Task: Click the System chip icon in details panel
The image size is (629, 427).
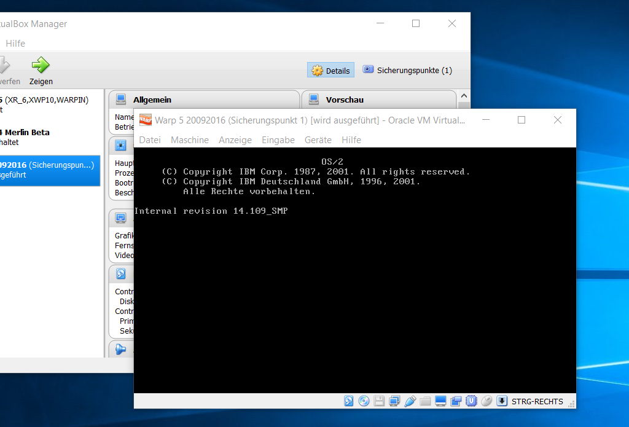Action: point(121,145)
